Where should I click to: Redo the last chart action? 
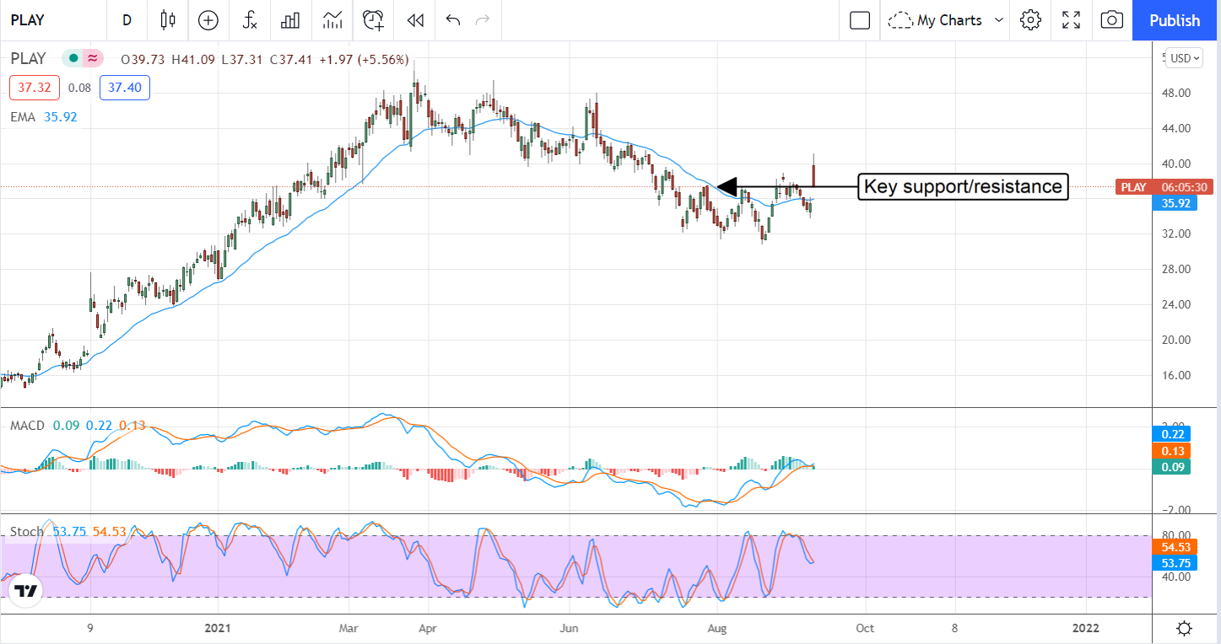(x=483, y=20)
